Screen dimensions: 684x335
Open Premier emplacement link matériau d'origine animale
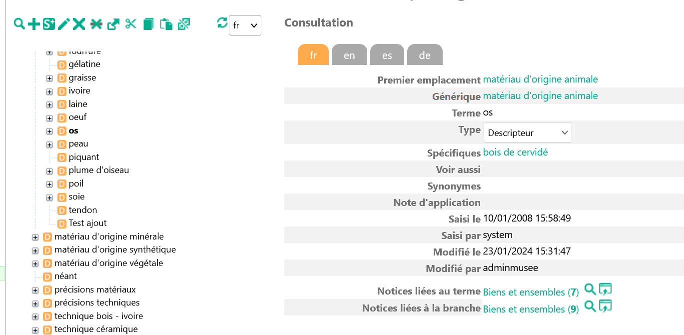pyautogui.click(x=540, y=79)
